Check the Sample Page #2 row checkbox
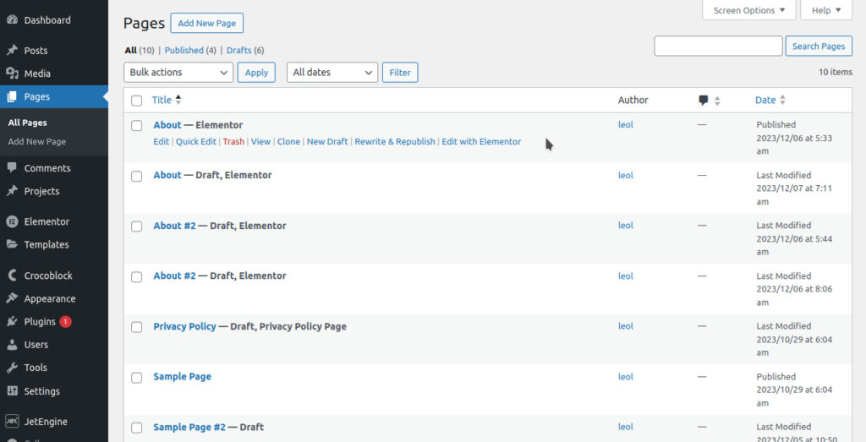Screen dimensions: 866x442 [136, 428]
